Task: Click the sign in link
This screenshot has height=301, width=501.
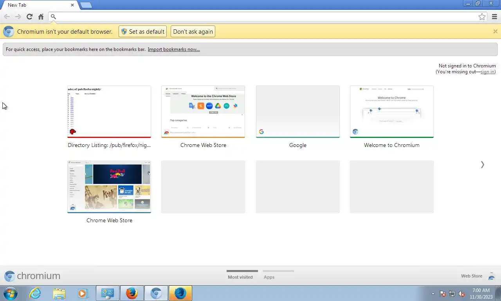Action: pos(487,72)
